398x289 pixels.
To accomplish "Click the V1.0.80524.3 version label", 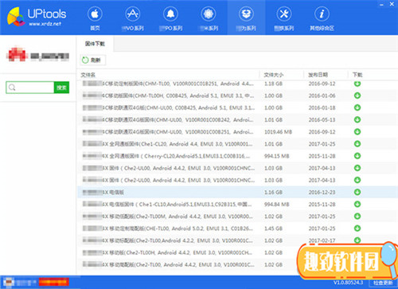I will coord(349,283).
